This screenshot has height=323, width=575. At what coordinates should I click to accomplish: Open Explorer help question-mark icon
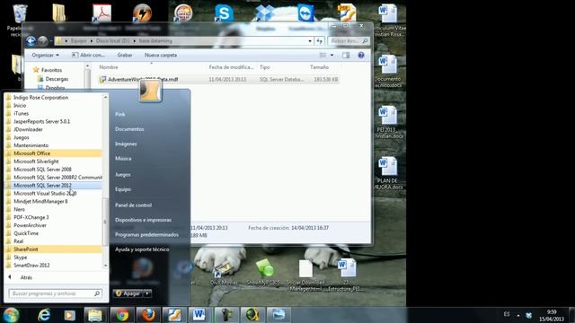pyautogui.click(x=361, y=55)
